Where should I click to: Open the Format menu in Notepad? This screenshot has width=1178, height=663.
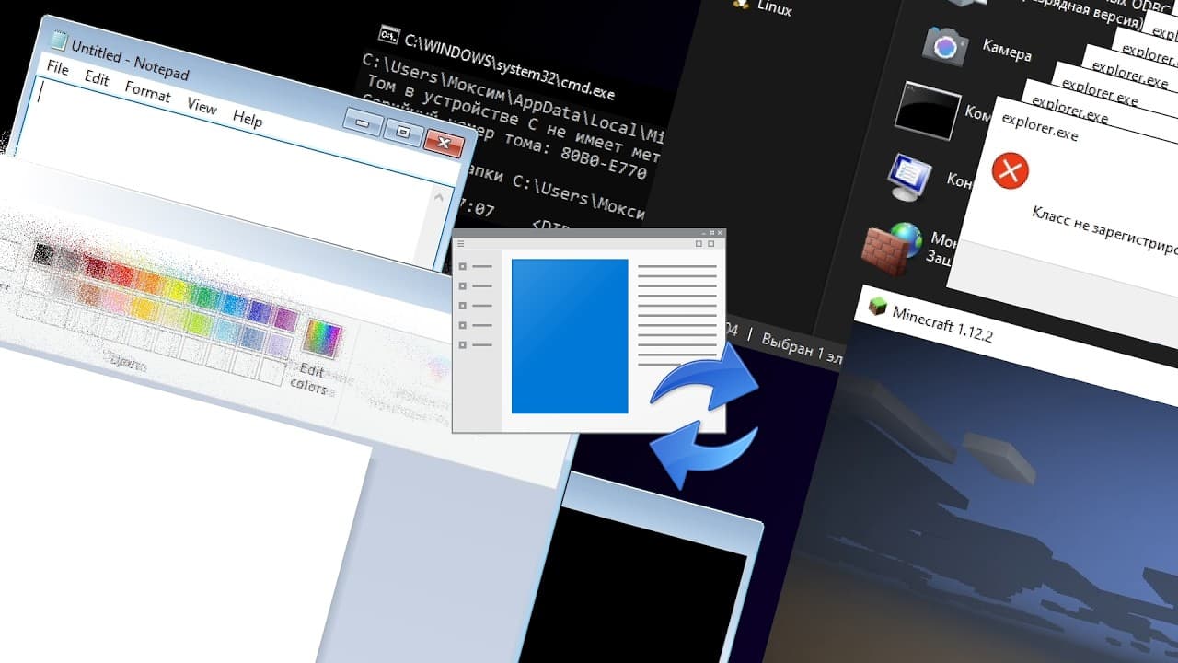[x=147, y=92]
